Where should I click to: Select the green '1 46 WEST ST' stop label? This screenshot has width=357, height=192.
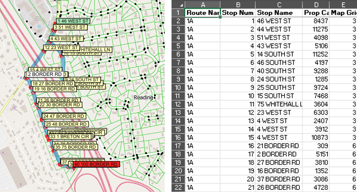(x=73, y=21)
